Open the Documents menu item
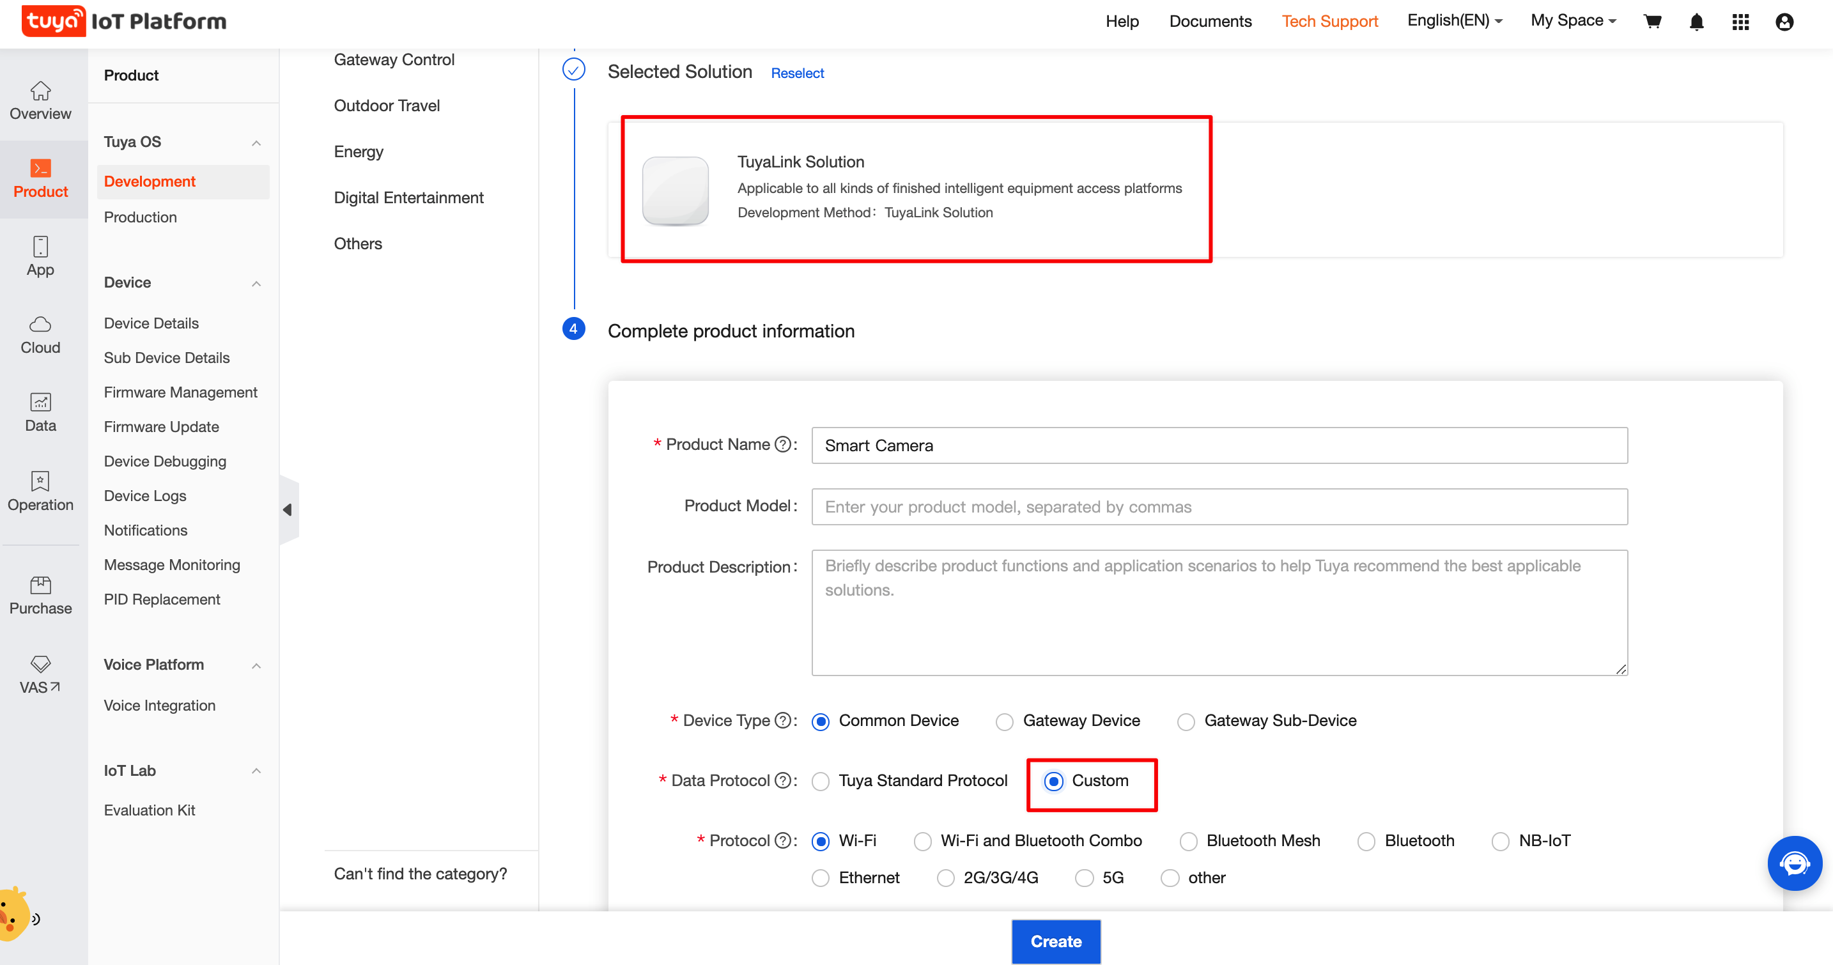This screenshot has height=965, width=1833. pyautogui.click(x=1210, y=20)
